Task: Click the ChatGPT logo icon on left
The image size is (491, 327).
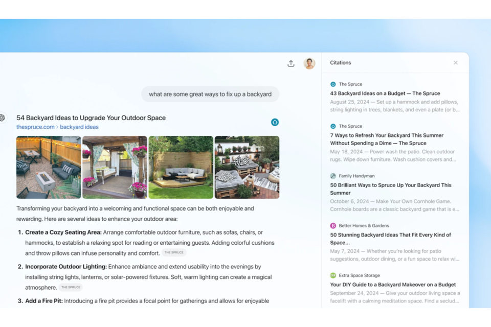Action: coord(3,118)
